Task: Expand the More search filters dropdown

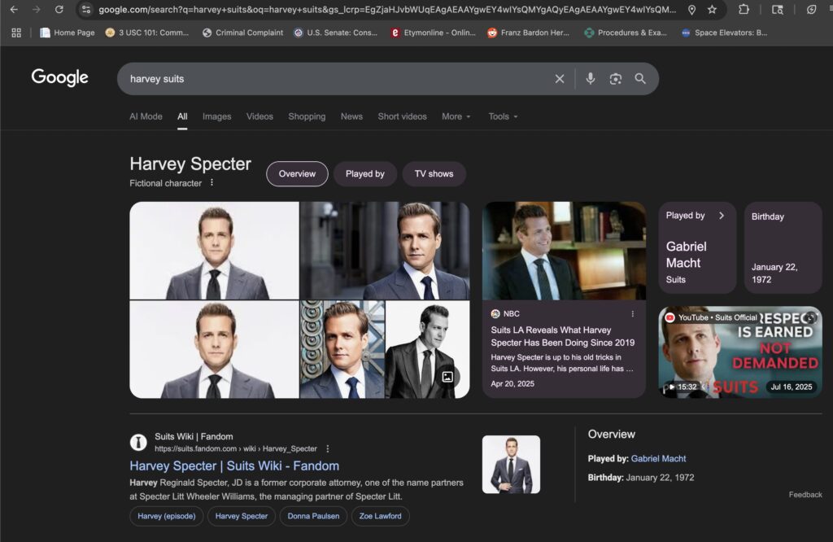Action: coord(456,116)
